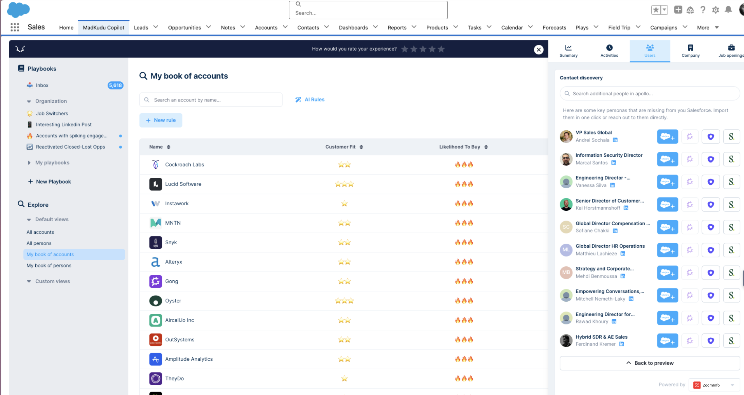The height and width of the screenshot is (395, 744).
Task: Click Search additional people in apollo field
Action: tap(650, 93)
